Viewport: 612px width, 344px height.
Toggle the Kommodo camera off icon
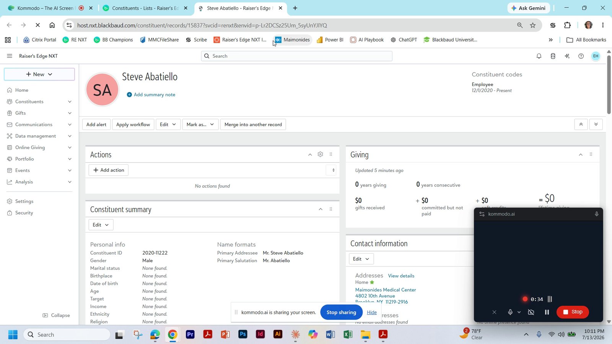click(x=531, y=312)
